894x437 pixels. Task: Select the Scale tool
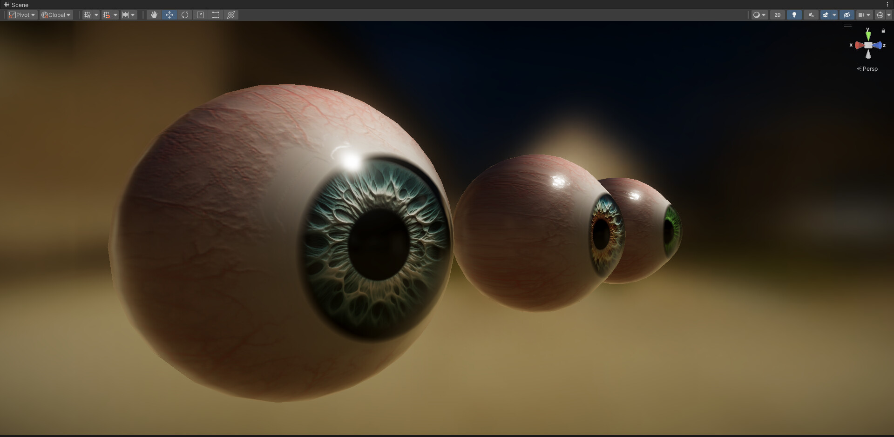pyautogui.click(x=200, y=14)
